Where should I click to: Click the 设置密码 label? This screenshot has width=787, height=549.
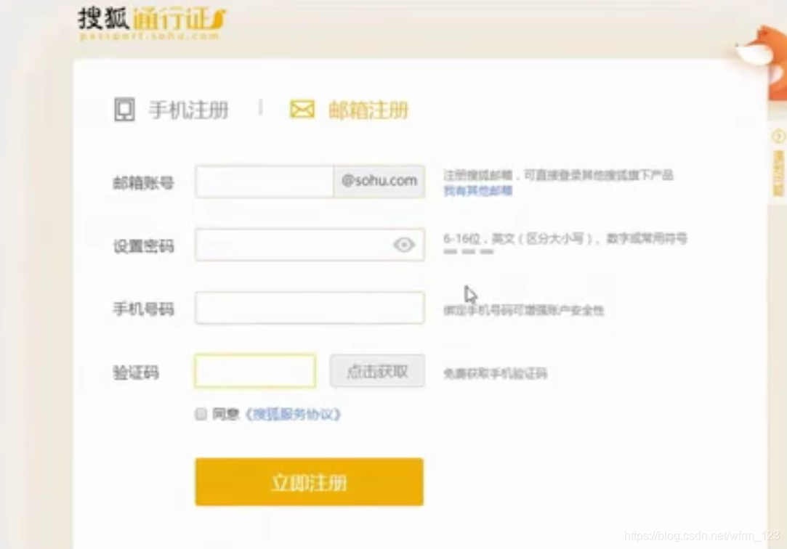[144, 246]
